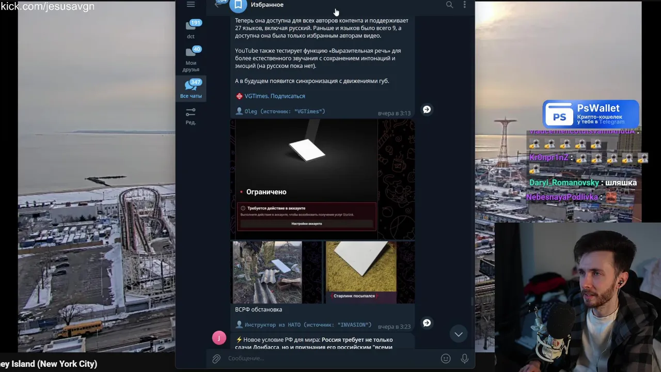The height and width of the screenshot is (372, 661).
Task: Jump to bottom of chat with chevron
Action: pyautogui.click(x=458, y=334)
